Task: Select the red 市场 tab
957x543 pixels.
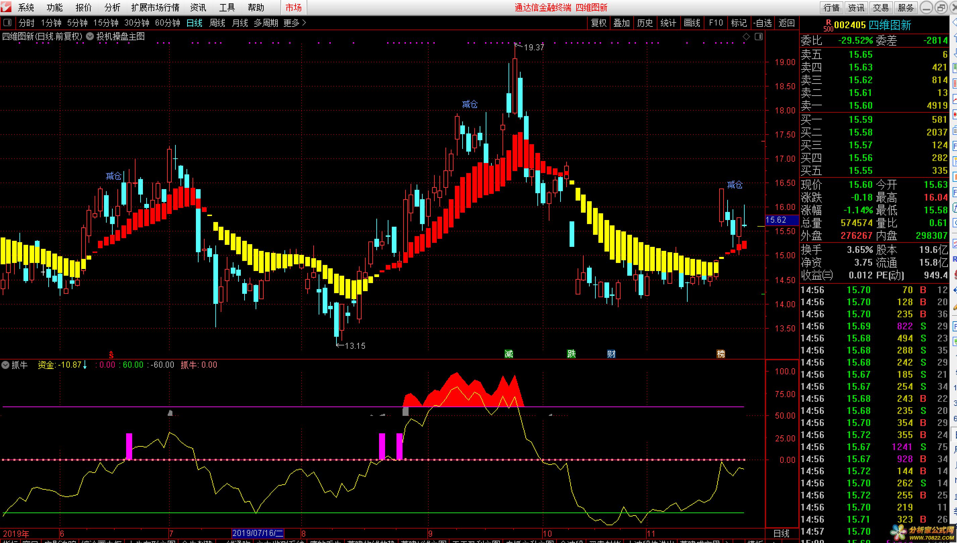Action: (294, 7)
